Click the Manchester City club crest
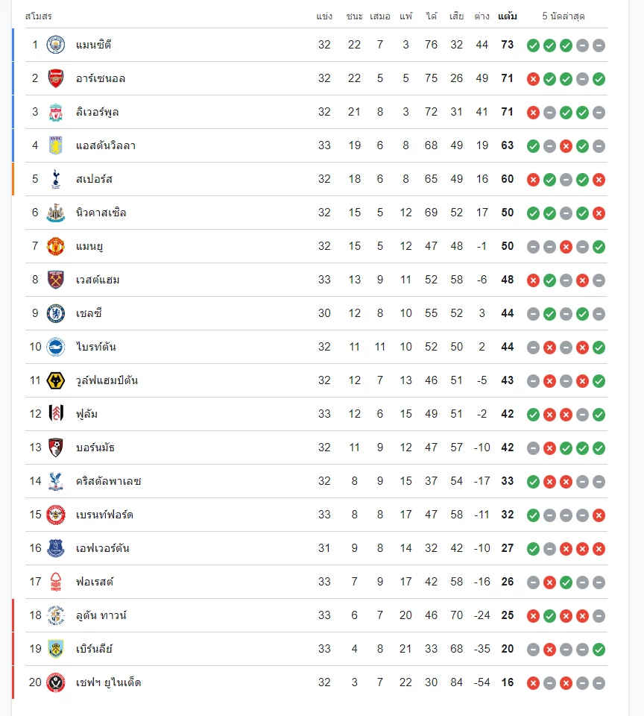Image resolution: width=644 pixels, height=716 pixels. coord(56,45)
